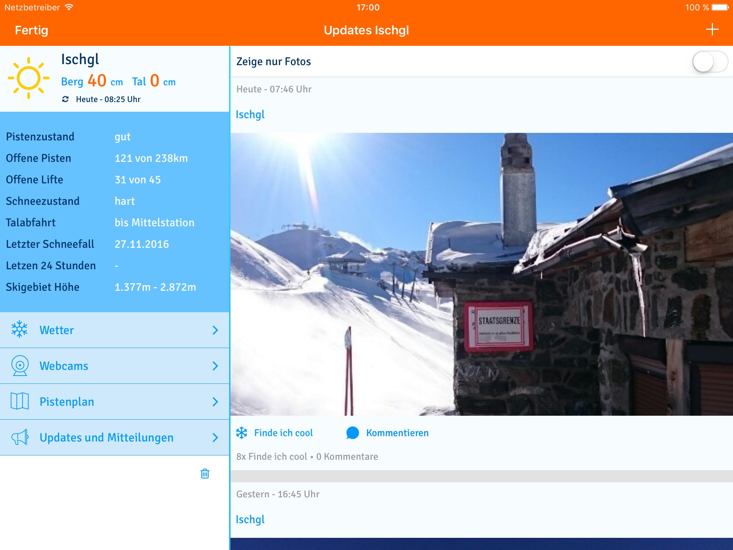The image size is (733, 550).
Task: Tap the 17:00 clock in status bar
Action: tap(368, 8)
